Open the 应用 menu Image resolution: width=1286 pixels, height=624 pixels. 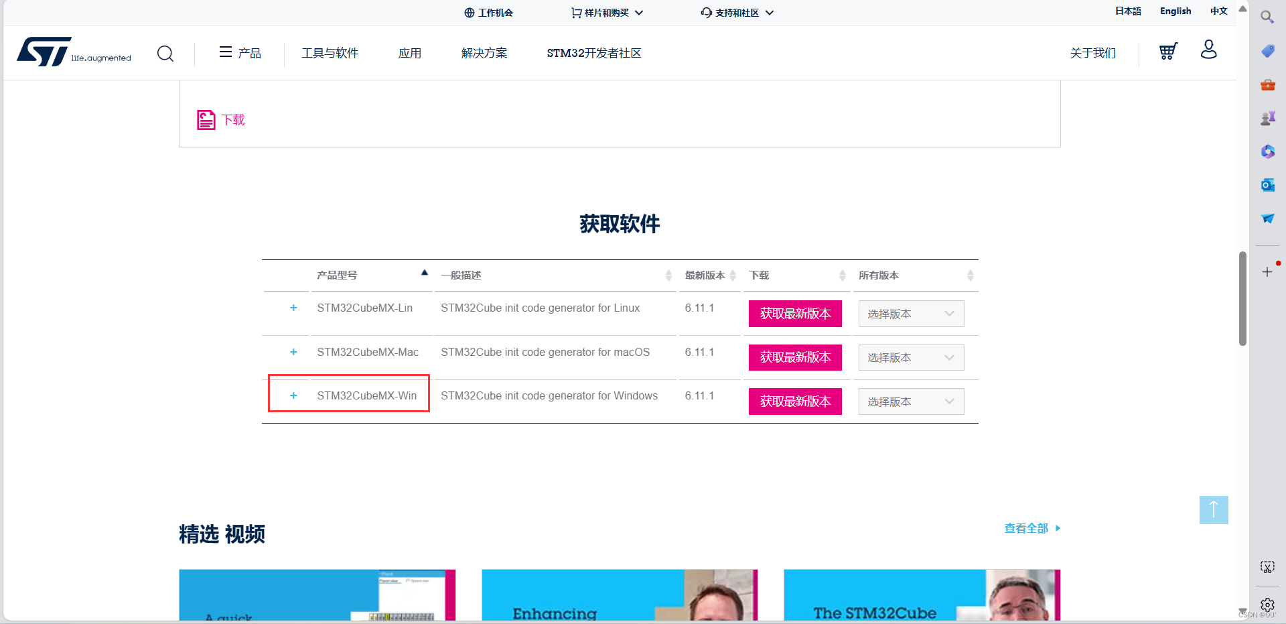point(409,53)
